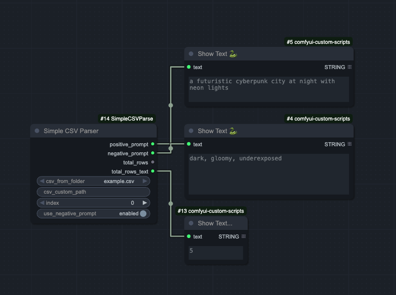Viewport: 396px width, 295px height.
Task: Collapse the Show Text node #5 dot
Action: [x=191, y=54]
